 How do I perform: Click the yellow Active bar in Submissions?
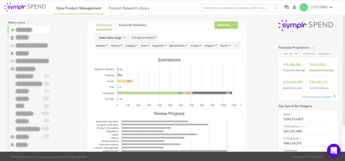(x=125, y=81)
